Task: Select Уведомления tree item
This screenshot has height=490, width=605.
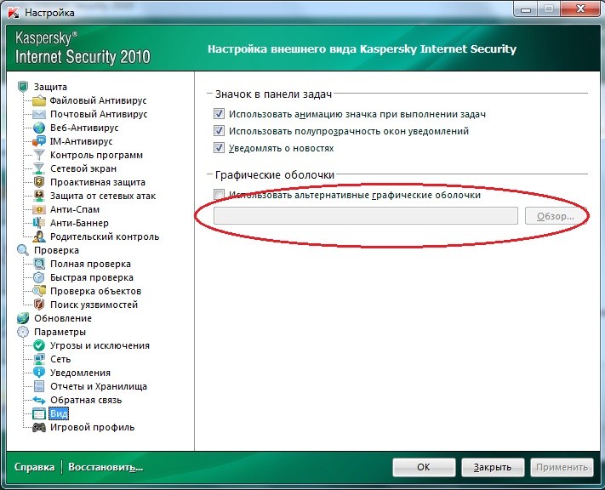Action: [x=80, y=373]
